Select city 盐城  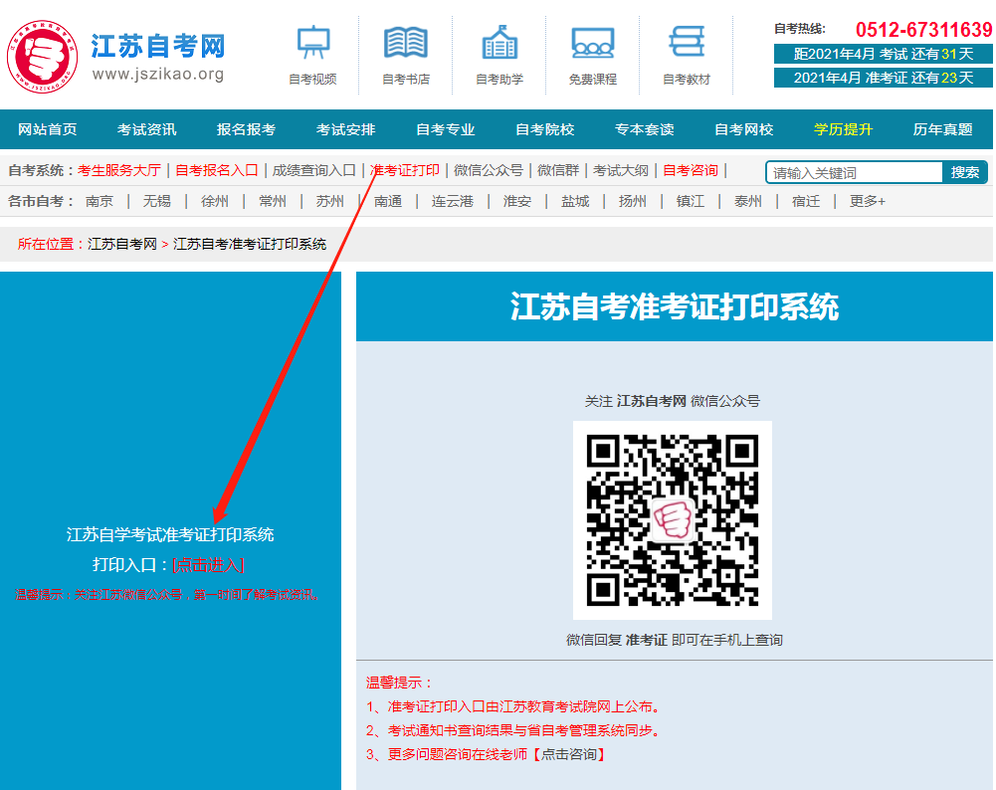tap(575, 201)
